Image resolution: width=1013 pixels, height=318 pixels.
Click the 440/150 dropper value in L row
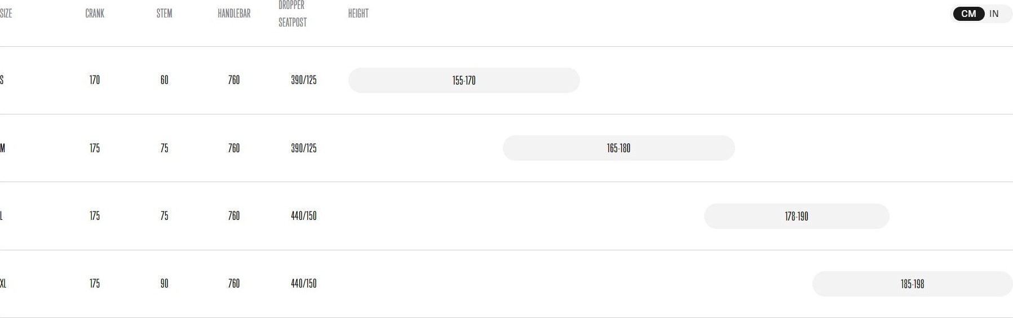coord(304,216)
